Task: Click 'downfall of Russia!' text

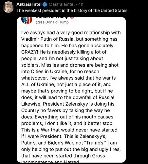Action: coord(94,97)
